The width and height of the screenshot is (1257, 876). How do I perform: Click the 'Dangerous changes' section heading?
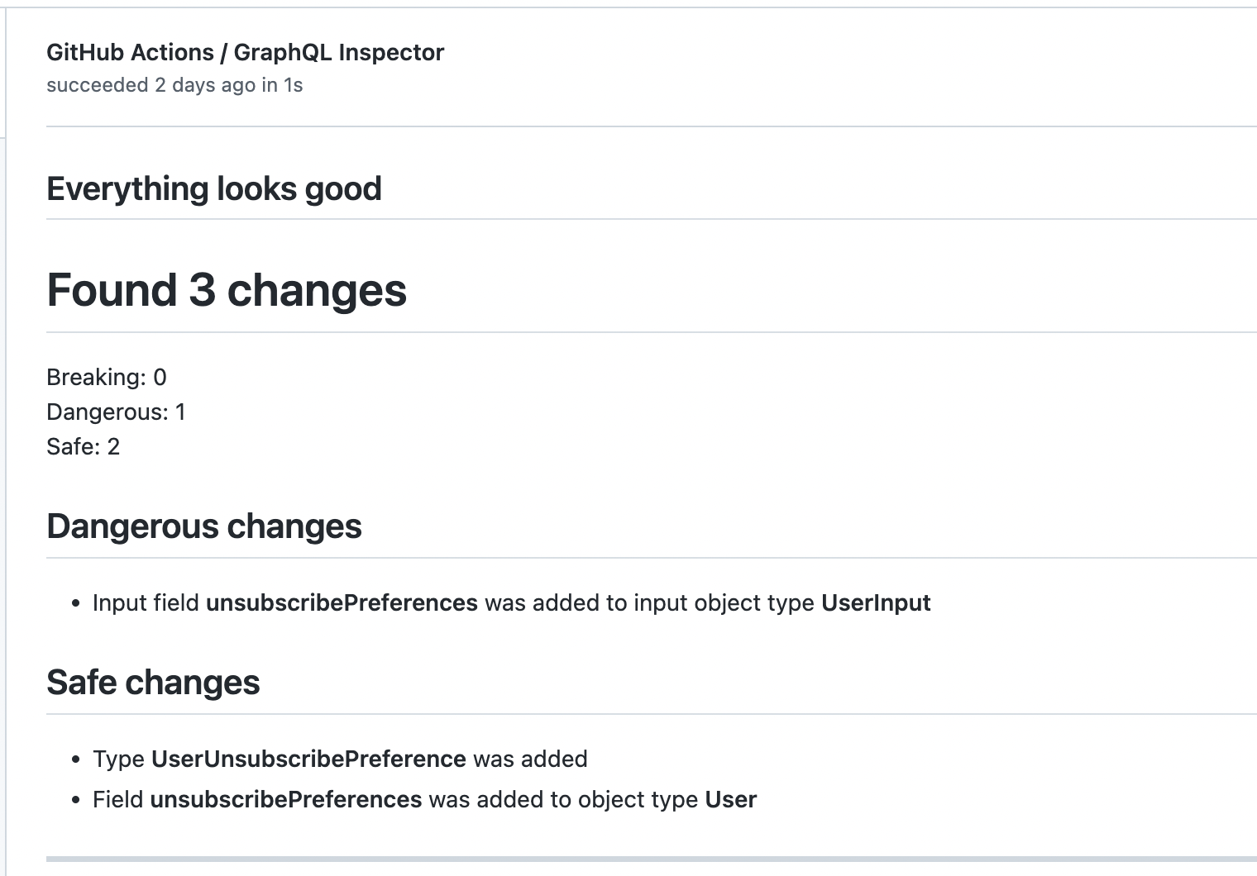coord(203,526)
